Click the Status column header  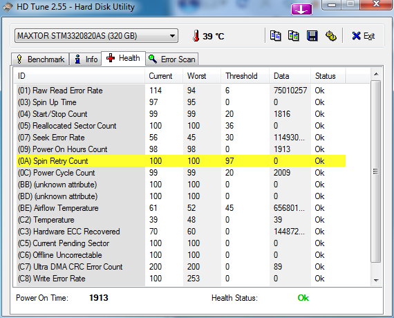point(328,76)
